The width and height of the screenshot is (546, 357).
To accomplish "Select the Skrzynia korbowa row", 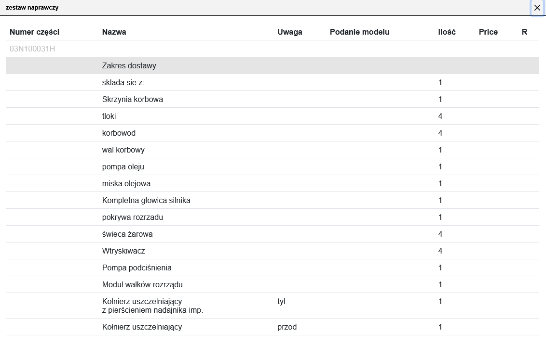I will (x=133, y=100).
